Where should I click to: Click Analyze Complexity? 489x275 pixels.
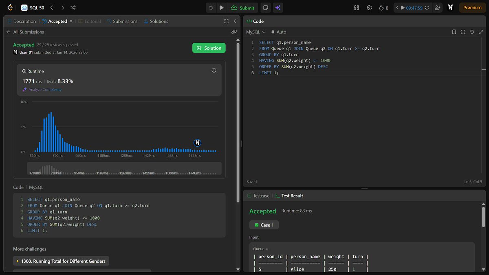coord(42,90)
